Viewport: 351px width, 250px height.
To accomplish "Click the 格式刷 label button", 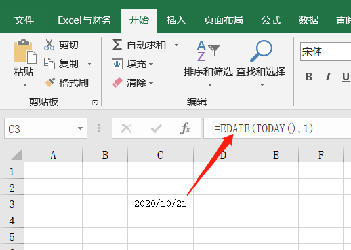I will point(73,83).
